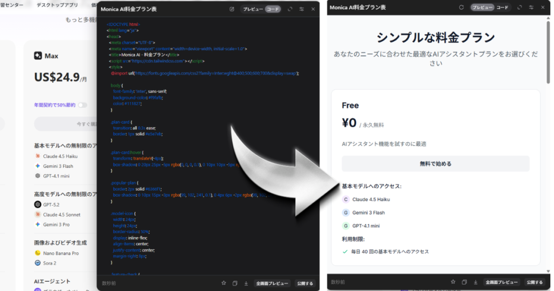The width and height of the screenshot is (554, 291).
Task: Expand the code panel with the fullscreen icon
Action: [290, 9]
